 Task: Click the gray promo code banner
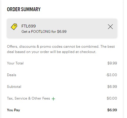(62, 28)
